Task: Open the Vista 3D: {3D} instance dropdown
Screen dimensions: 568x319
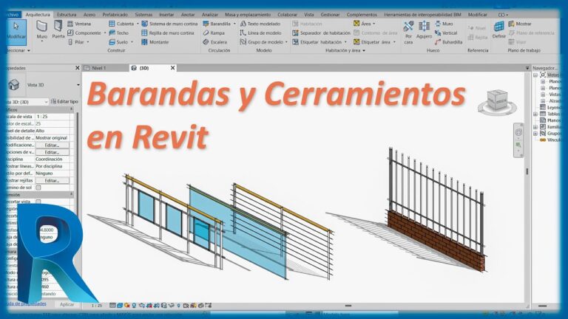Action: pyautogui.click(x=46, y=102)
